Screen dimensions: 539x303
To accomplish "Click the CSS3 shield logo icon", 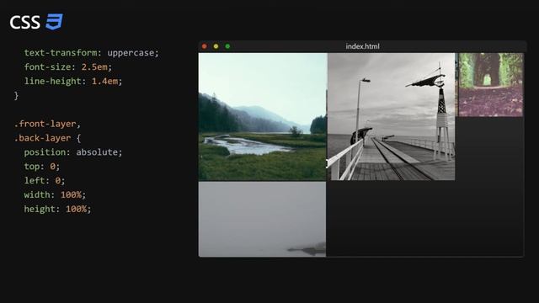I will pos(54,22).
